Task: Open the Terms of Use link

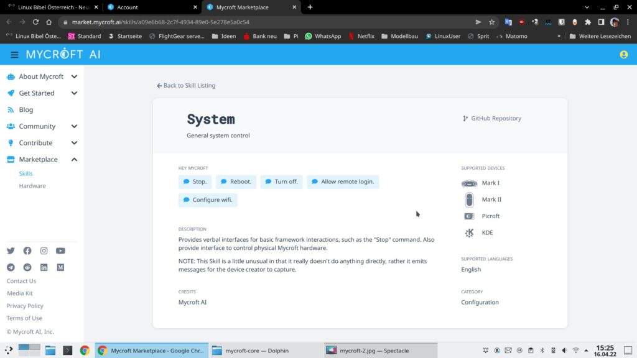Action: coord(24,318)
